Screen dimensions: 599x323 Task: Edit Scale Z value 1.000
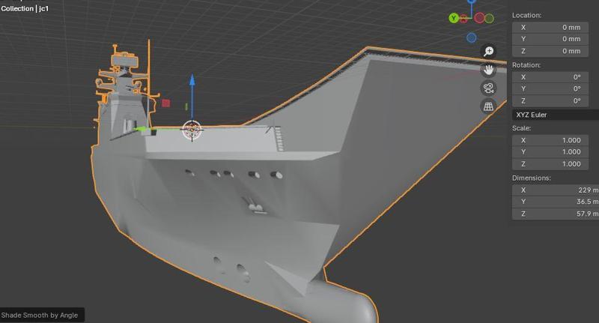click(x=550, y=164)
